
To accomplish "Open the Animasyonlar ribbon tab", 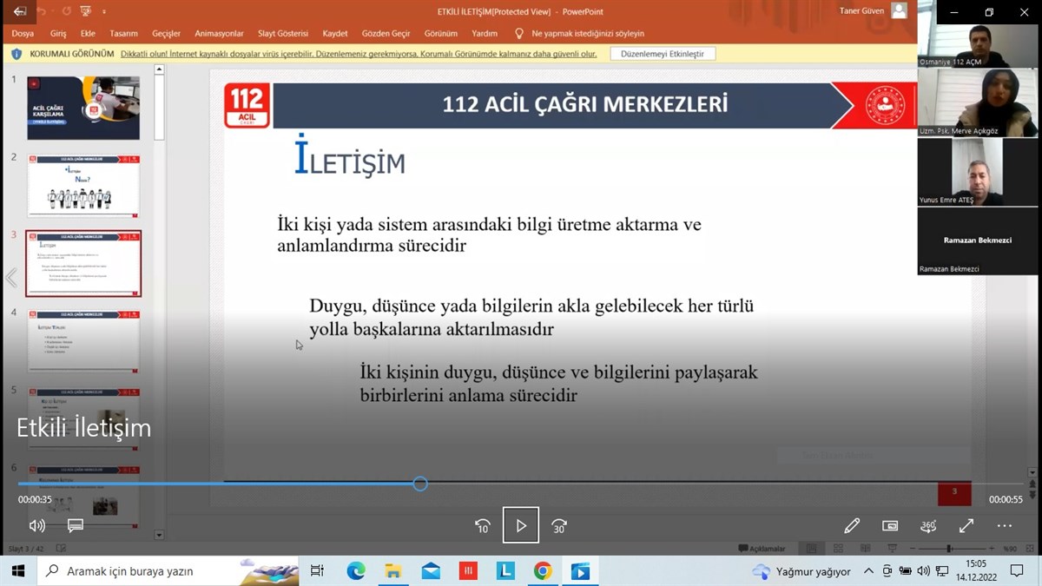I will point(220,34).
